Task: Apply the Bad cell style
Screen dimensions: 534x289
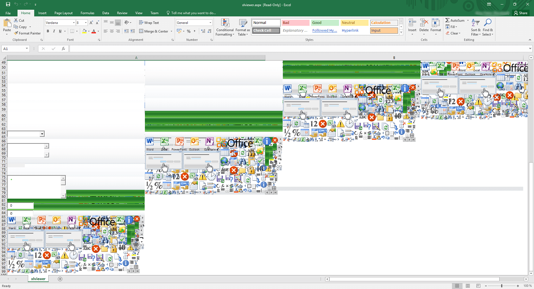Action: (x=295, y=23)
